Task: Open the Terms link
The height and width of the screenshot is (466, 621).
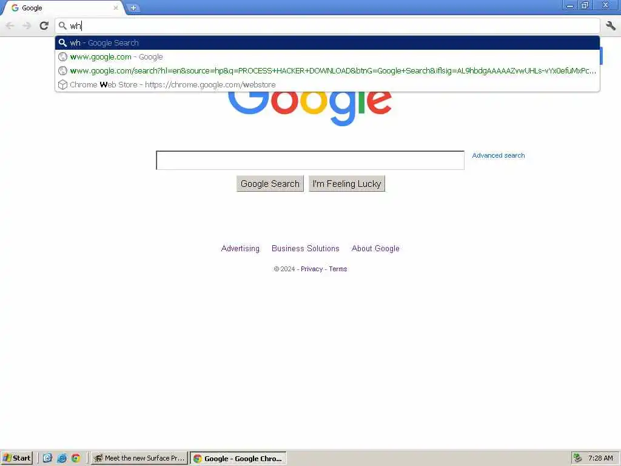Action: (x=338, y=269)
